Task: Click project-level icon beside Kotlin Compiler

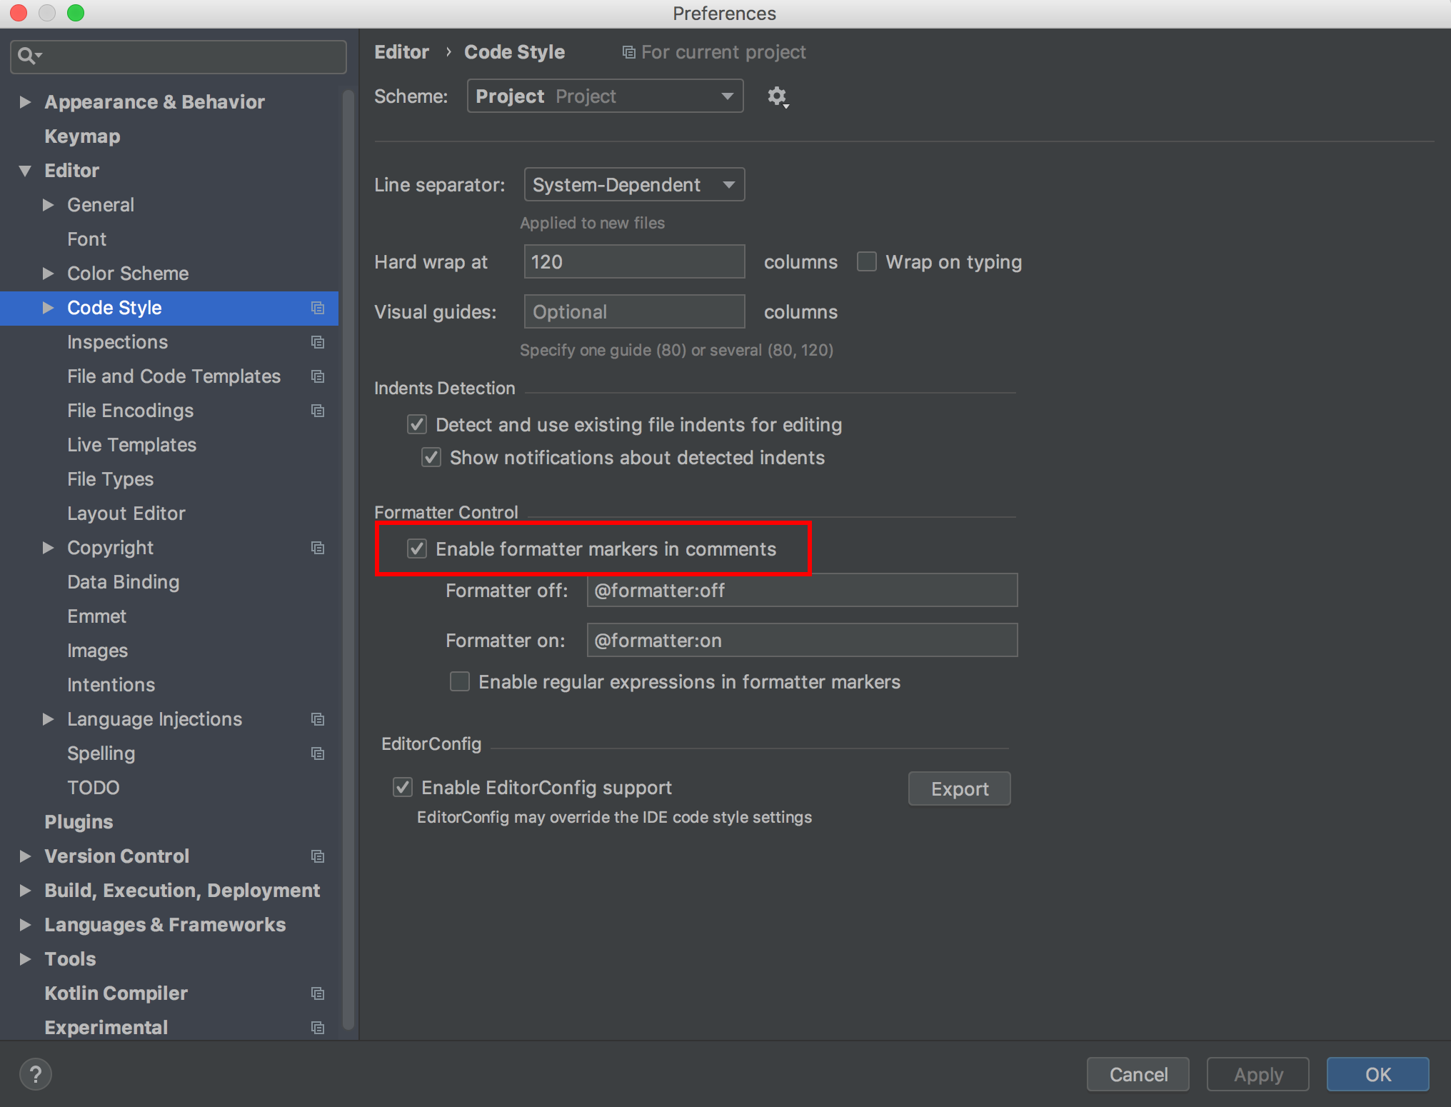Action: 318,993
